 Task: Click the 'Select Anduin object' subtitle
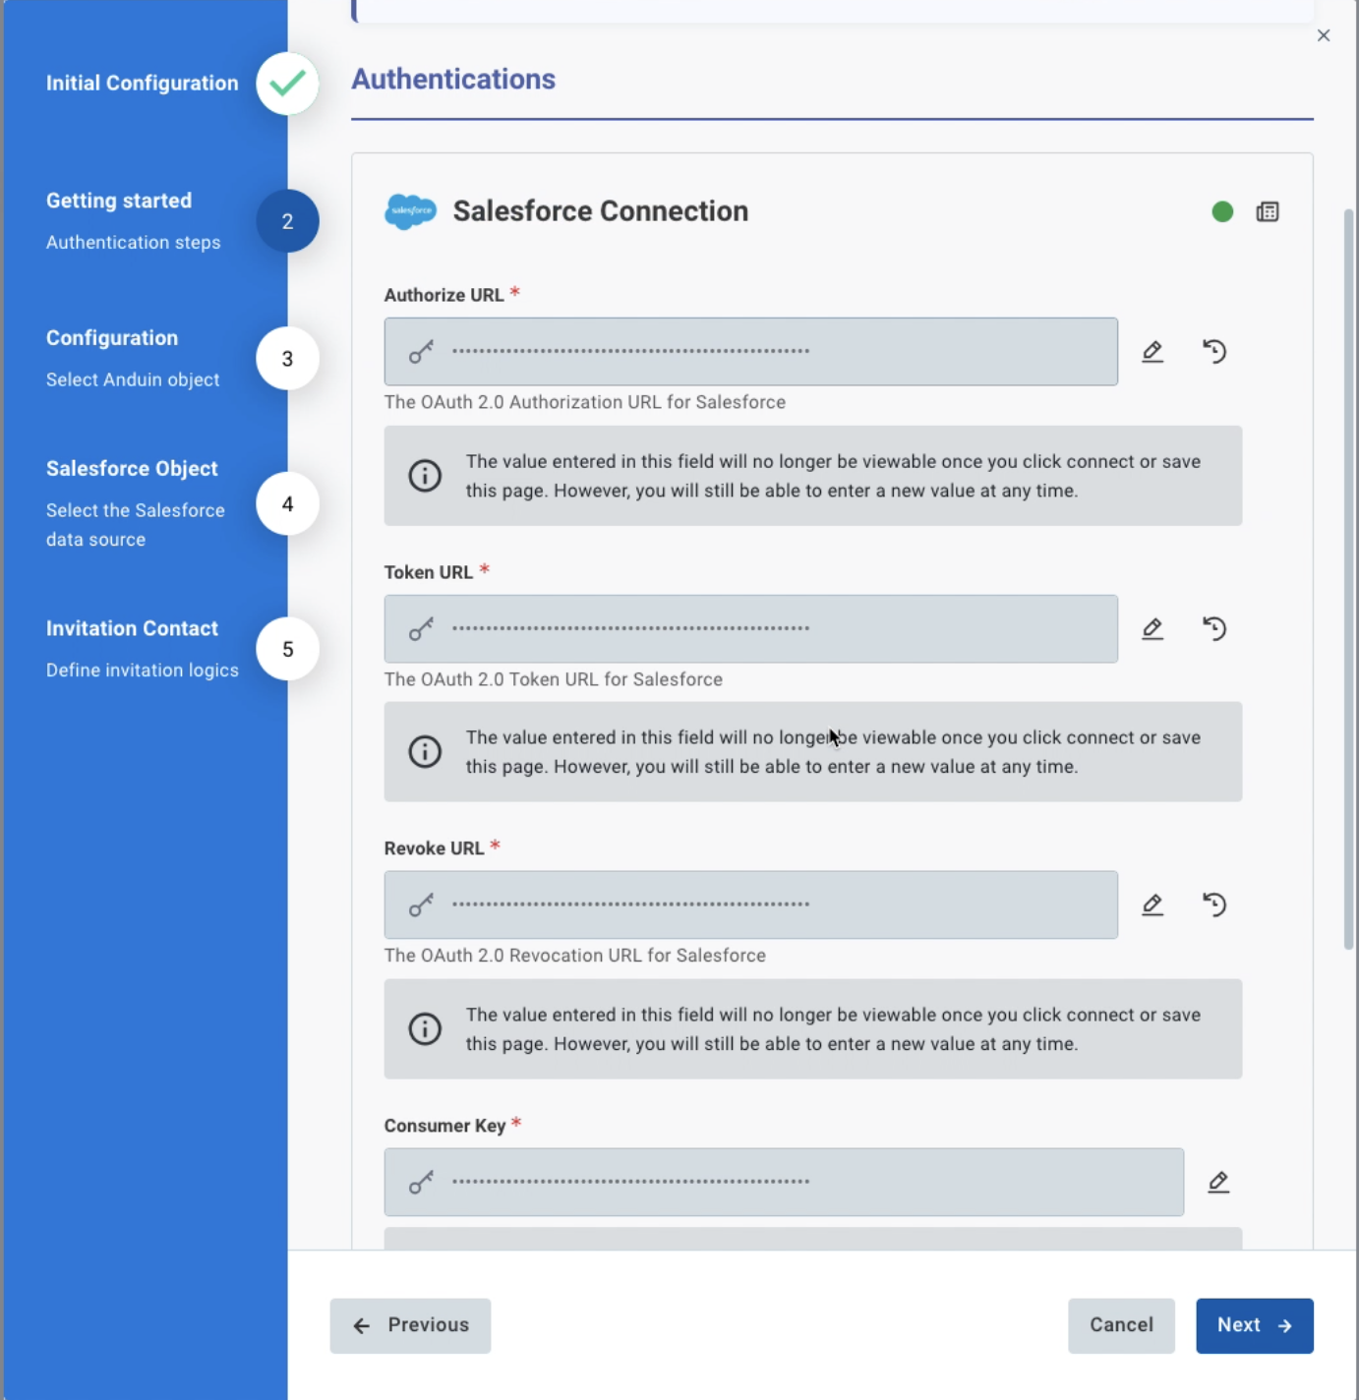133,379
